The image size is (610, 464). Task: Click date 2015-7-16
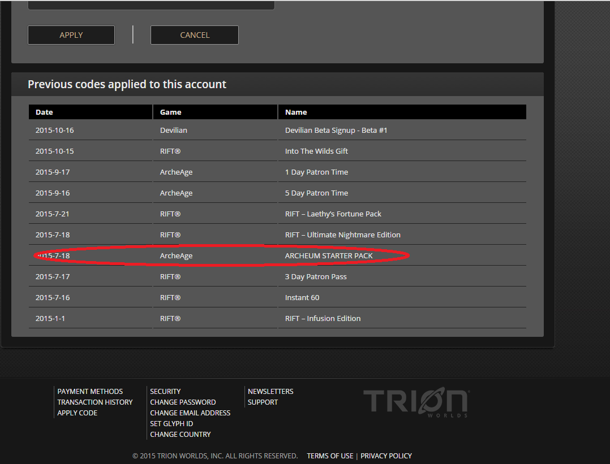53,298
